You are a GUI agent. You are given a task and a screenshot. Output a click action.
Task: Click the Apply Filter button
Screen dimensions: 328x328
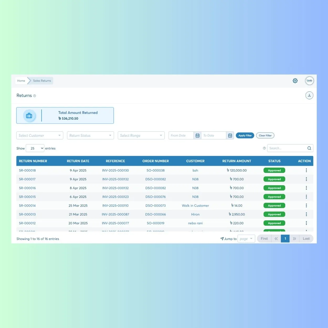tap(245, 135)
